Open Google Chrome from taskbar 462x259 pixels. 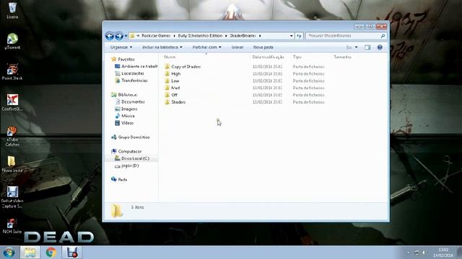[51, 253]
